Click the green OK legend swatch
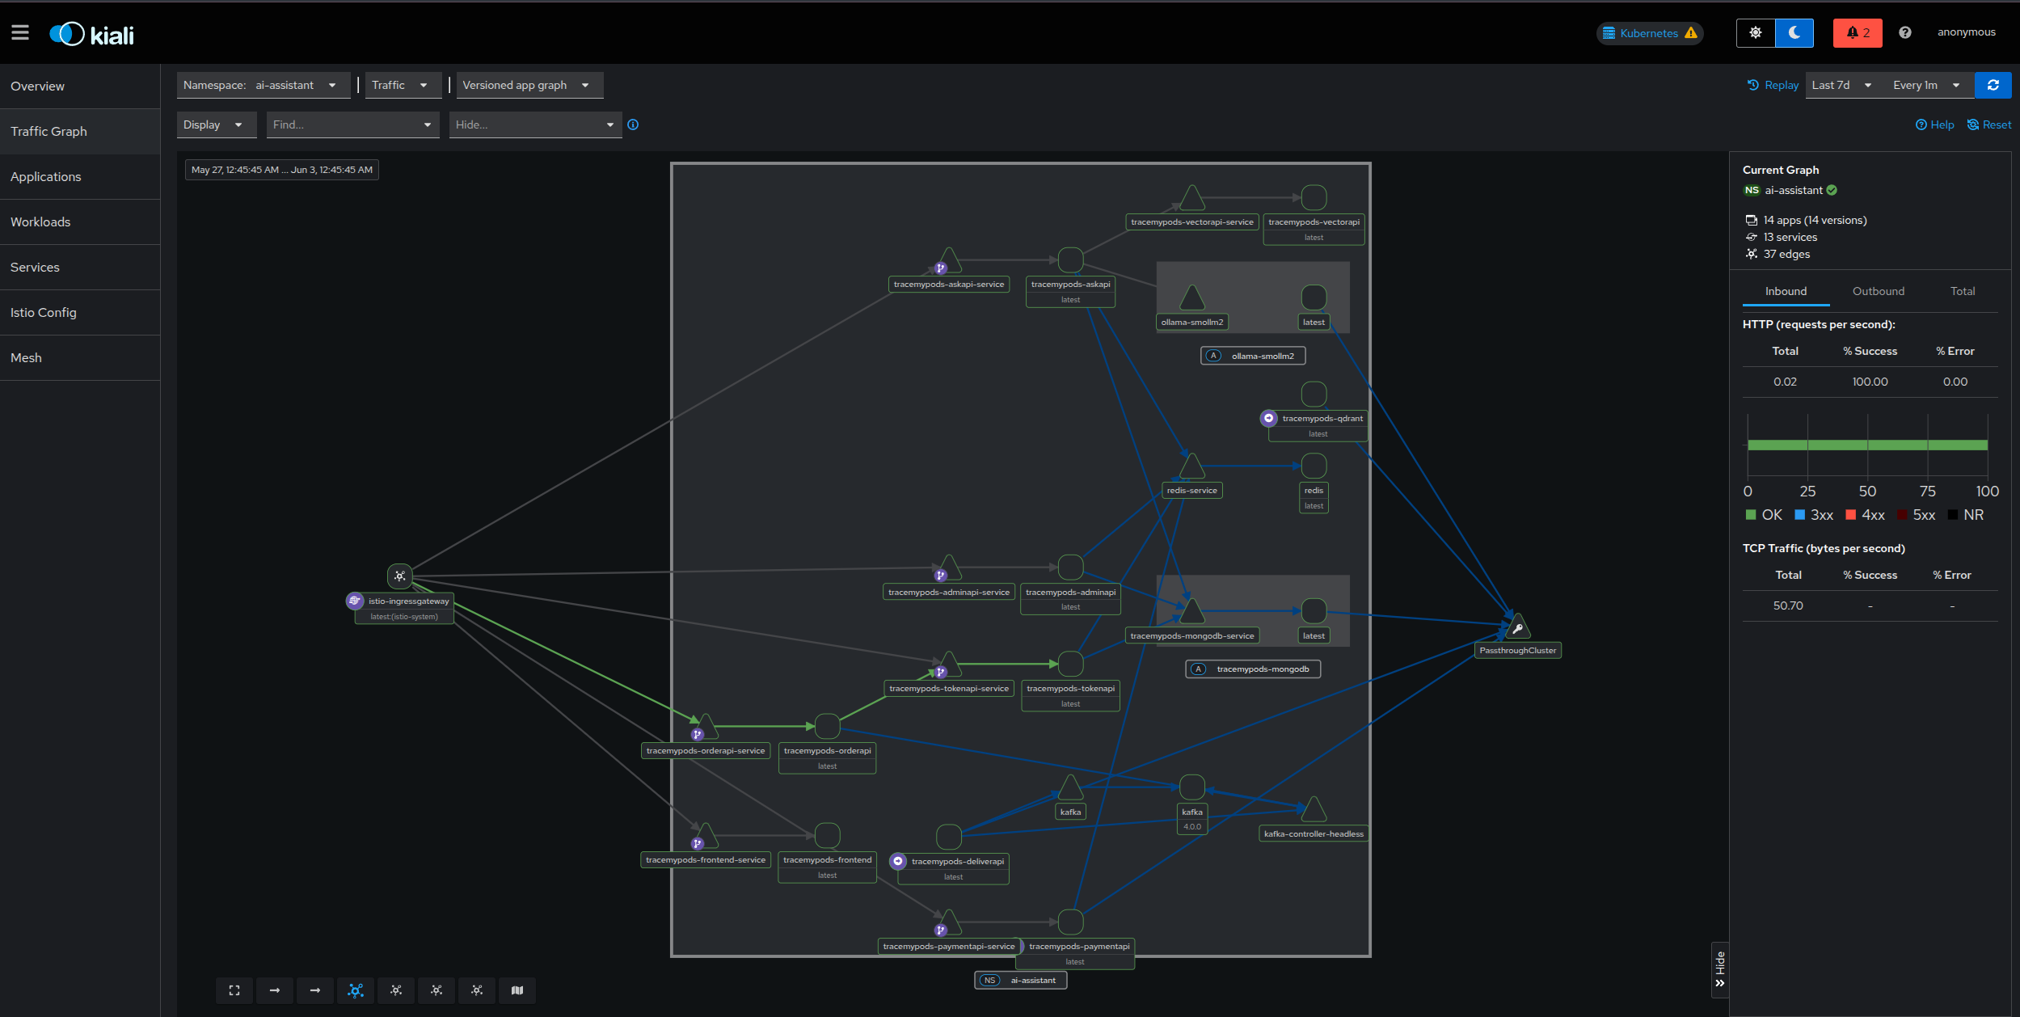Screen dimensions: 2020x1017 click(x=1753, y=514)
